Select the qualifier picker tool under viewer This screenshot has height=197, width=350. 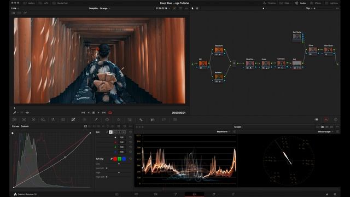[x=15, y=113]
